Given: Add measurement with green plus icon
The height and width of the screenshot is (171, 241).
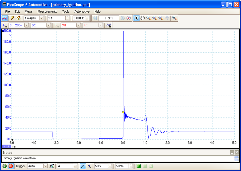Looking at the screenshot, I should pos(139,166).
